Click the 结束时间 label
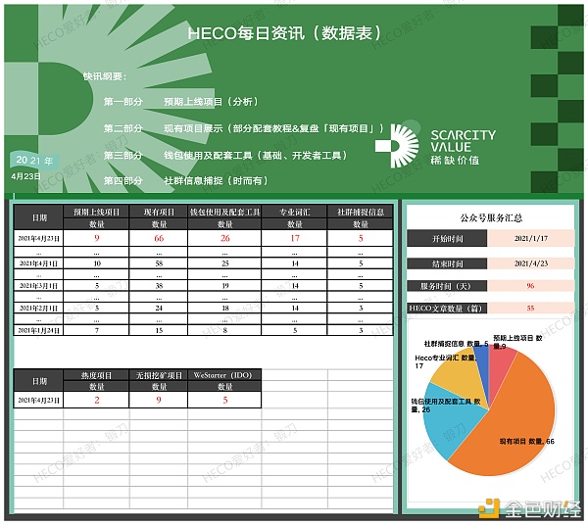 point(447,263)
